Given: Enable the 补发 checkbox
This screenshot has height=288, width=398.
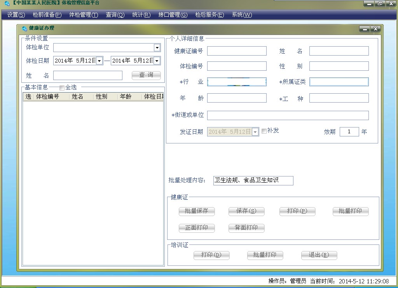Looking at the screenshot, I should (x=264, y=131).
